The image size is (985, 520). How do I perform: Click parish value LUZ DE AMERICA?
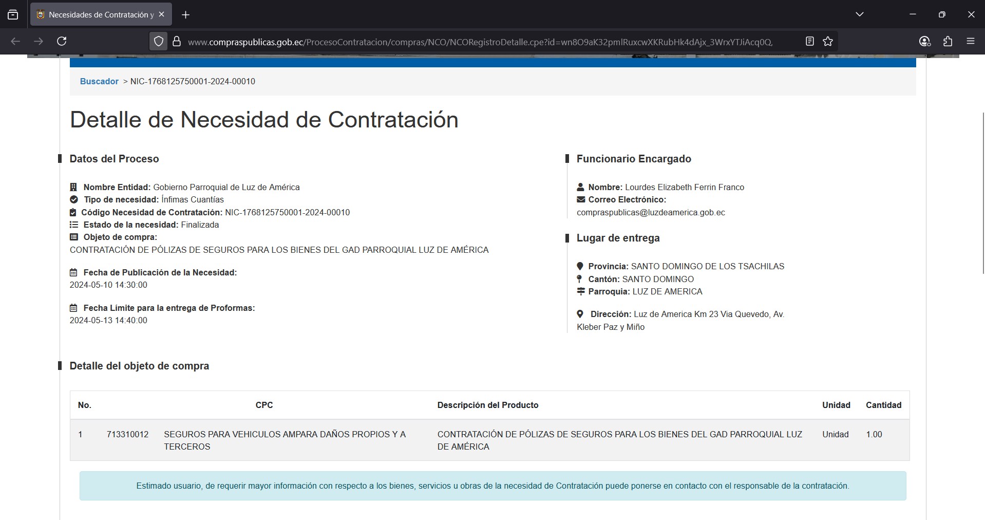point(667,291)
